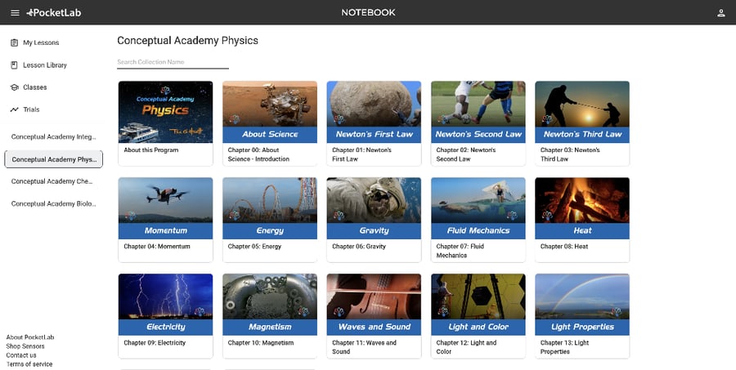
Task: Click the Lesson Library book icon
Action: tap(14, 65)
